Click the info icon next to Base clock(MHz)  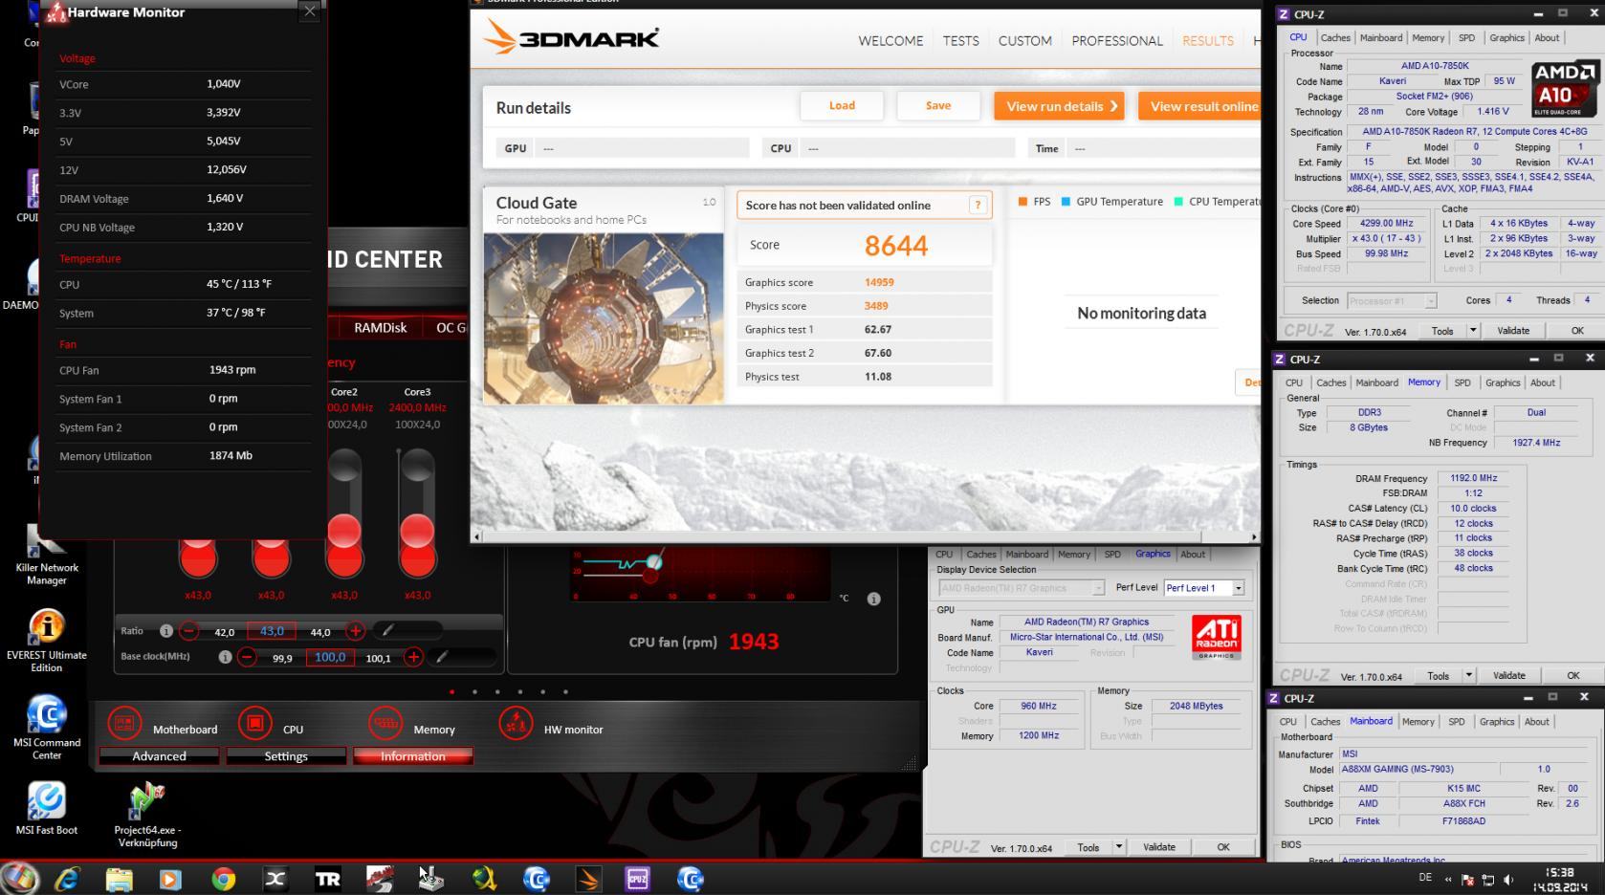225,657
